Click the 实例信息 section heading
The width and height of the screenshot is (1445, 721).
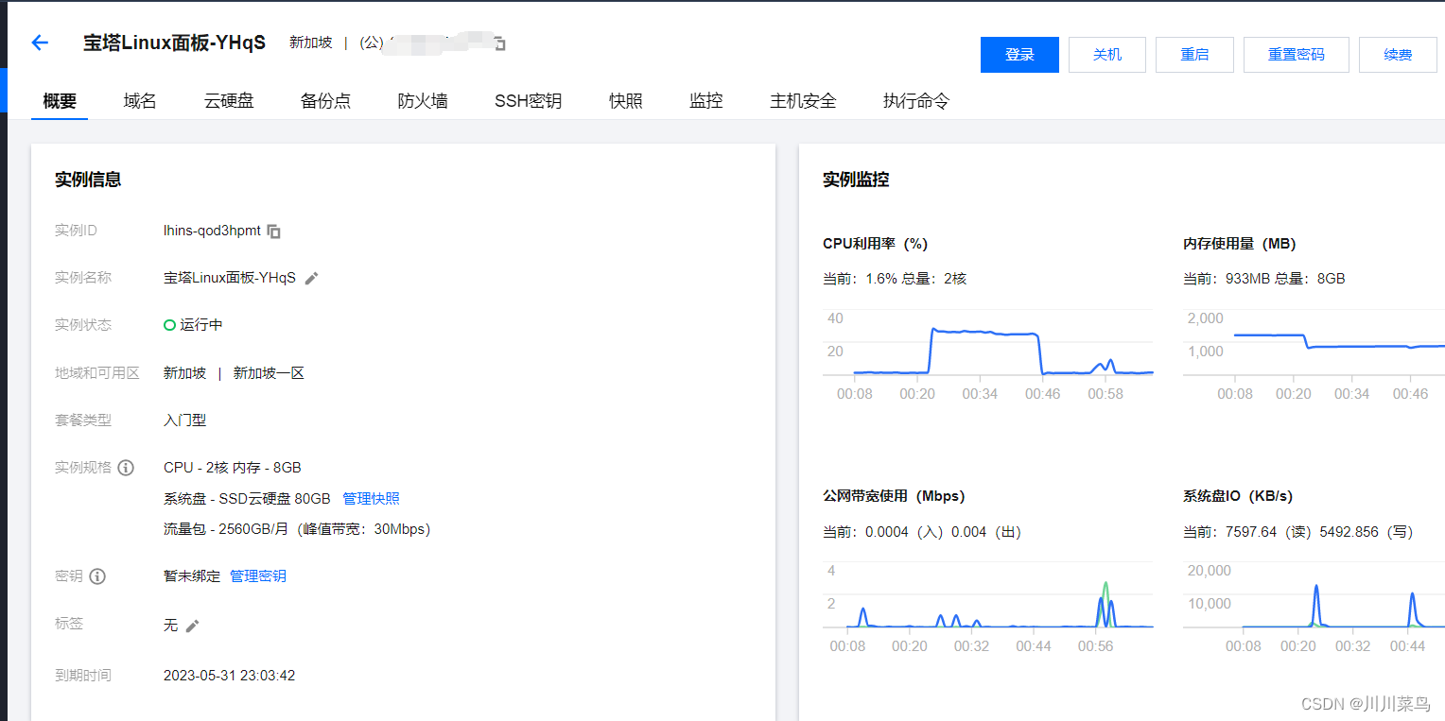pos(88,180)
